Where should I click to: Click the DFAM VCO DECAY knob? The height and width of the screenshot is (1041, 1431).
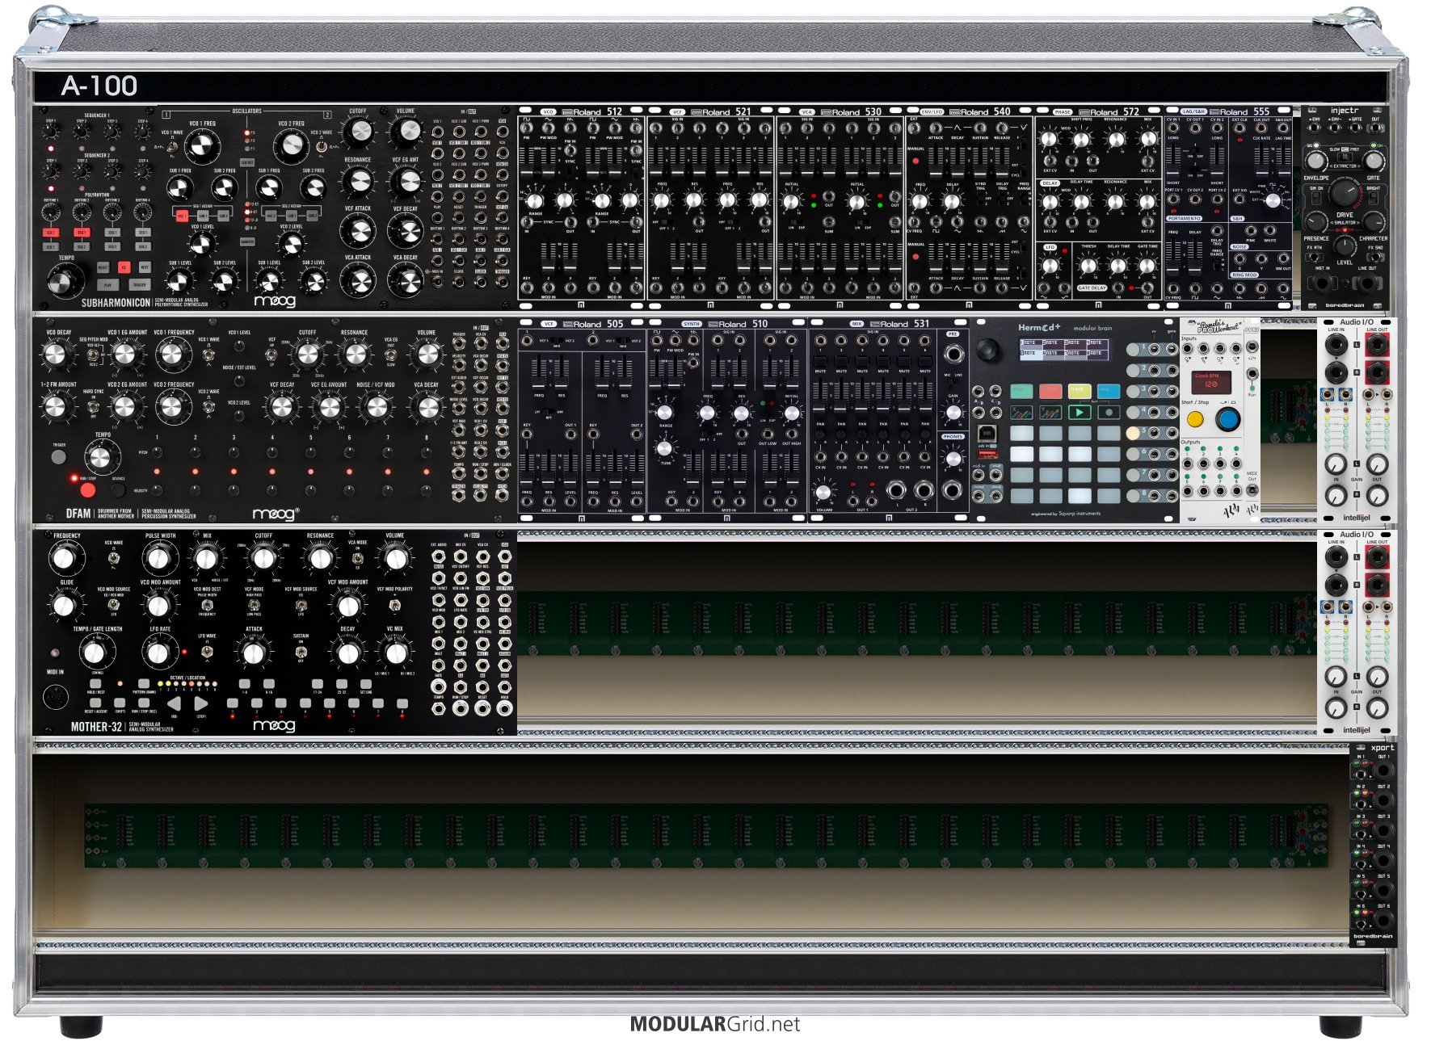(x=55, y=354)
